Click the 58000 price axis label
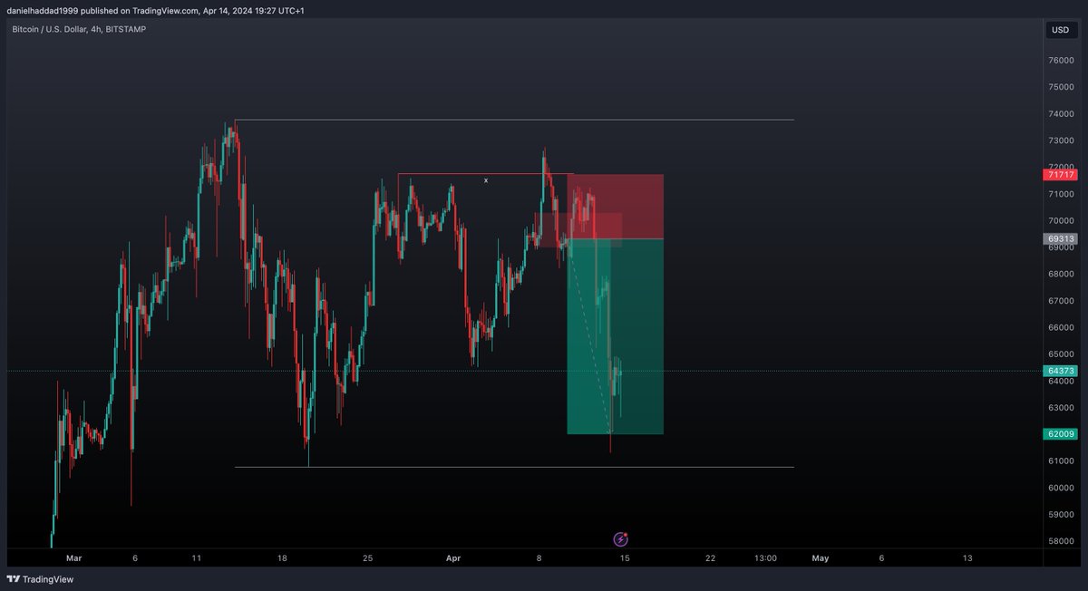The image size is (1088, 591). 1062,541
